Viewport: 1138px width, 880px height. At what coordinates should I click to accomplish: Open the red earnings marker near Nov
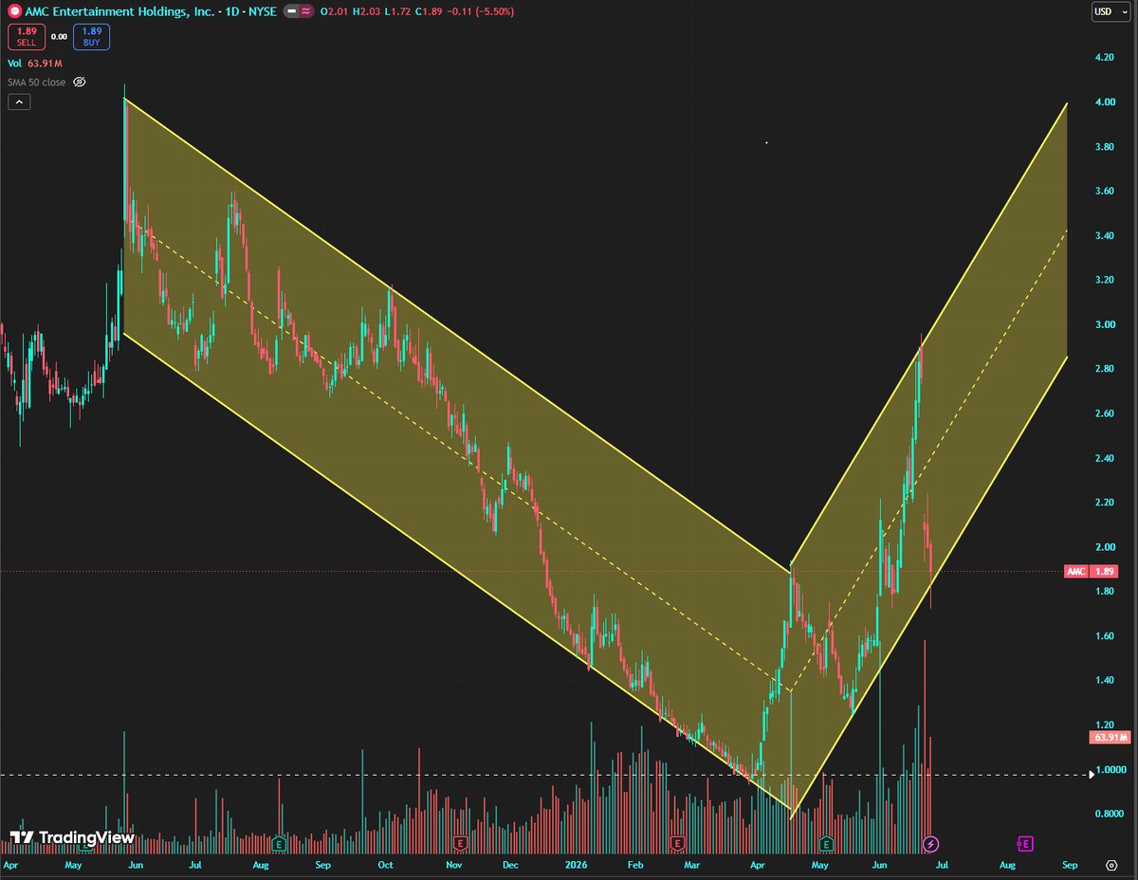coord(460,842)
